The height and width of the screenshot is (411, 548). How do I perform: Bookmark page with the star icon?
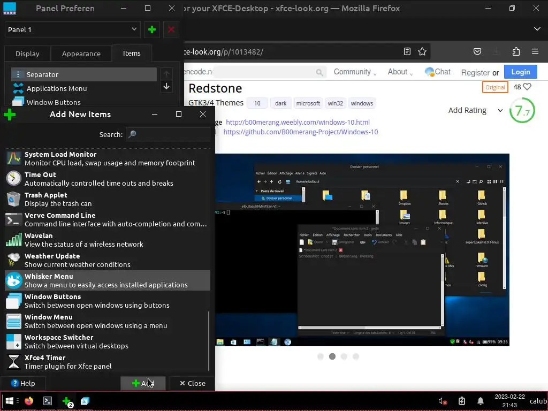click(422, 52)
